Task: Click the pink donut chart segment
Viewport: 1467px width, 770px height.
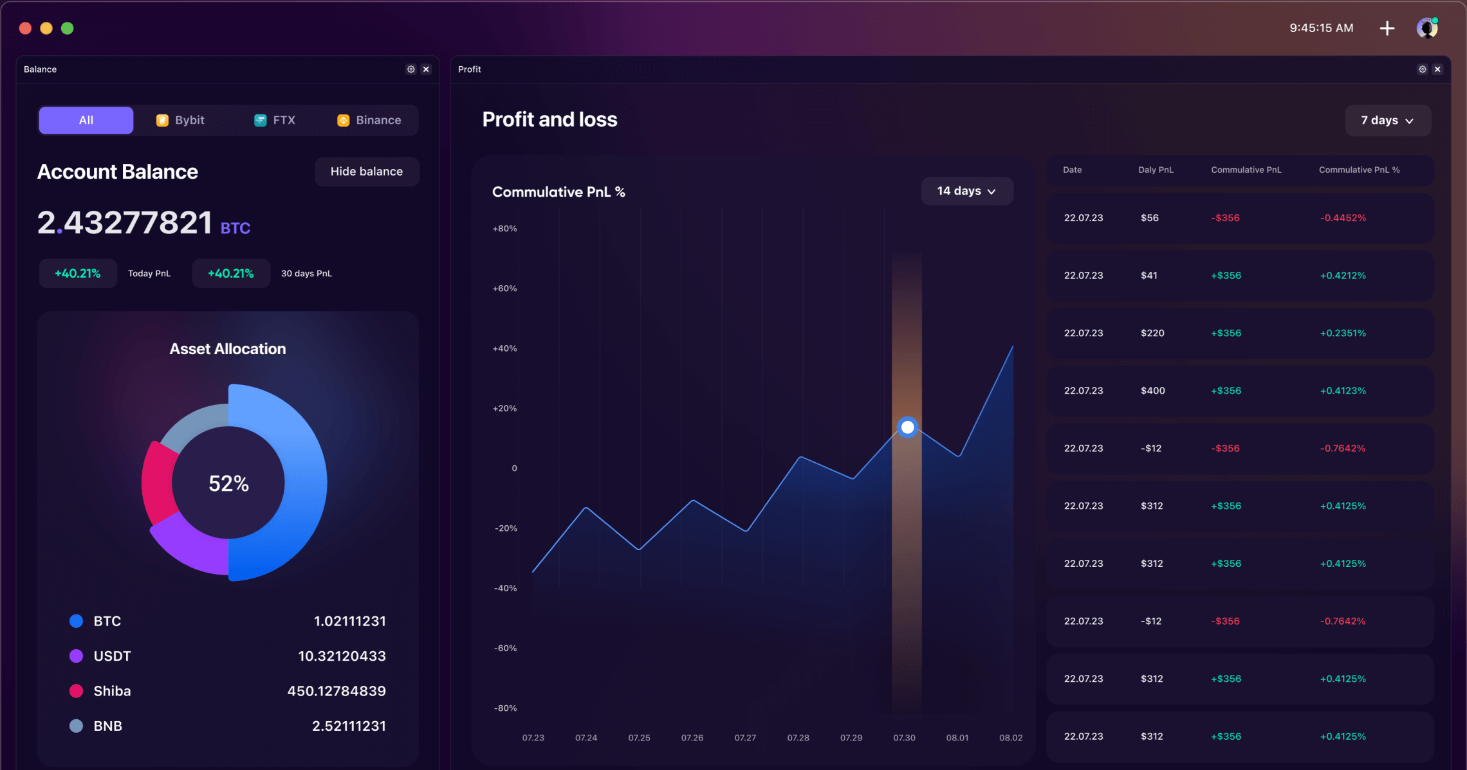Action: pos(157,482)
